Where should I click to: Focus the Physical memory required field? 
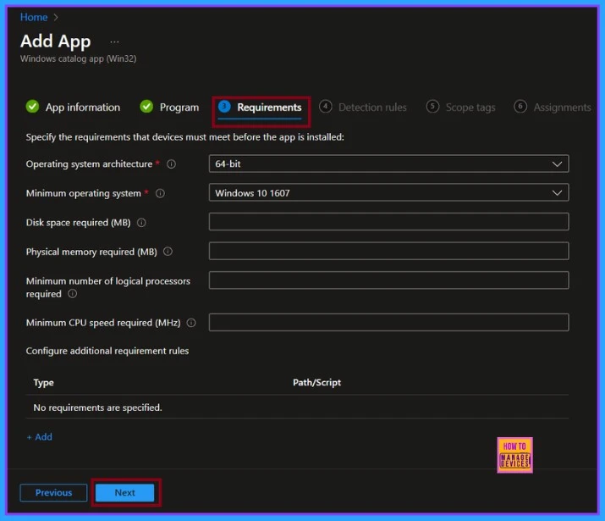(388, 251)
